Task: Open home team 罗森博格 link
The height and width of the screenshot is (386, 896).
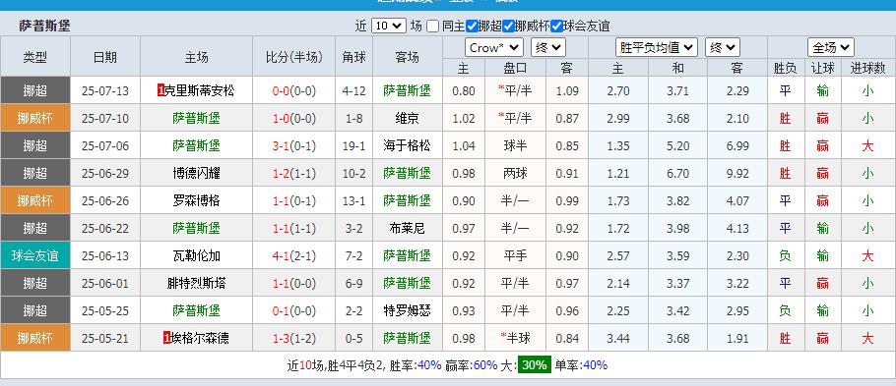Action: [196, 200]
